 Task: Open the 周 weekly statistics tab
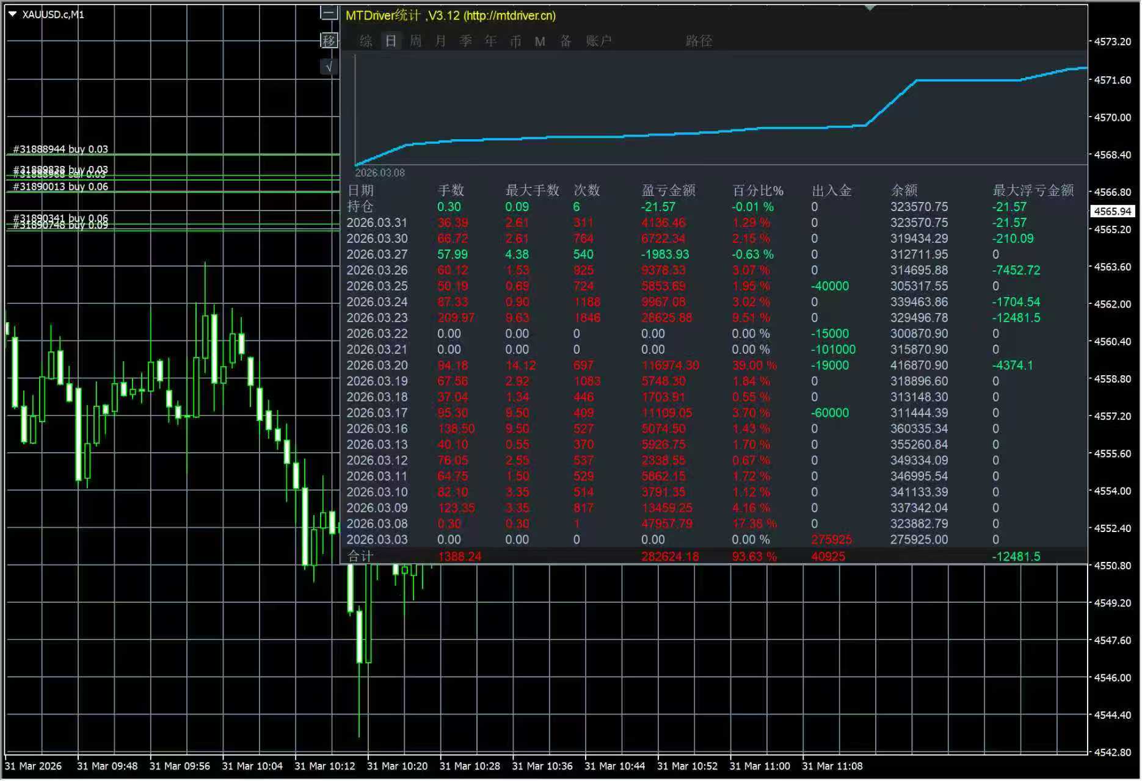416,41
